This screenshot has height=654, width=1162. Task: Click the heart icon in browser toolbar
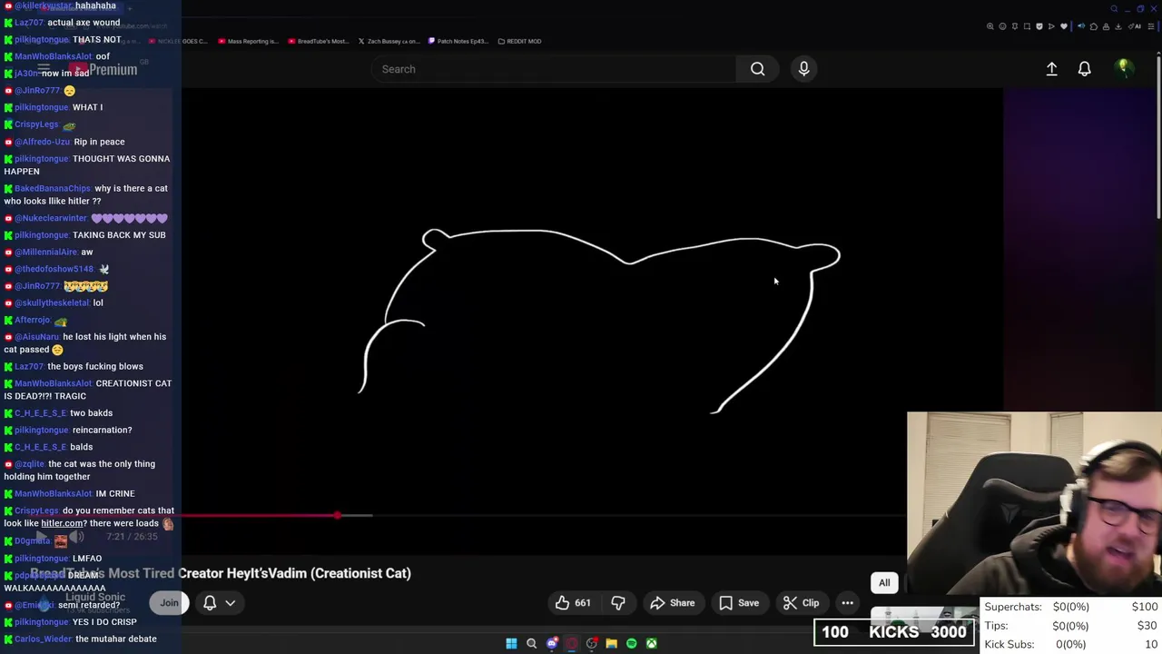[x=1064, y=26]
